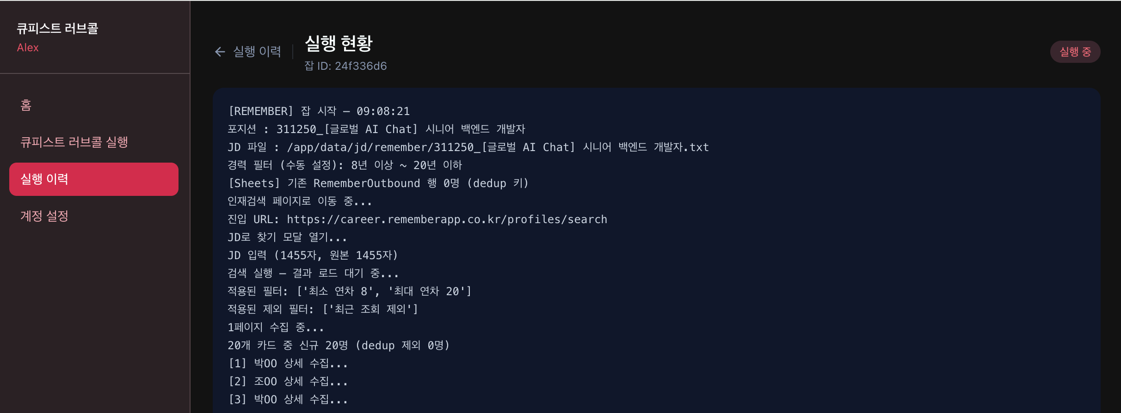Click the 적용된 제외 필터 log line
The image size is (1121, 413).
tap(323, 310)
